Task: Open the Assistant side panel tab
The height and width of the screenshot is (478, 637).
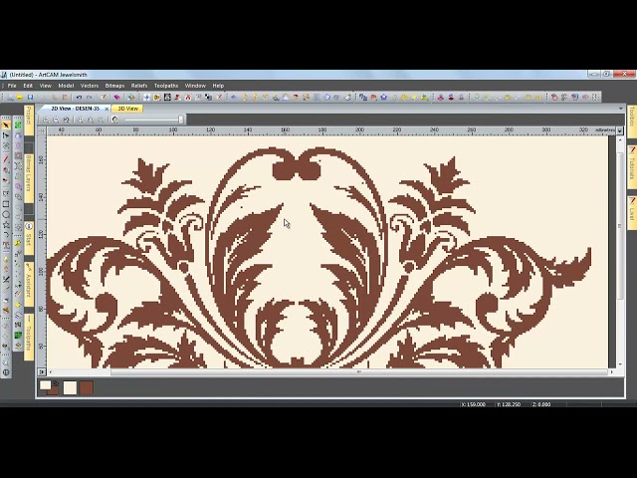Action: pyautogui.click(x=29, y=285)
